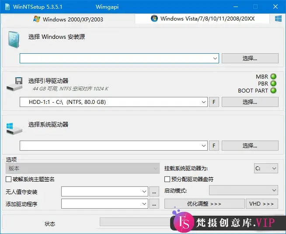Click the Wimgapi text in the title bar

click(x=107, y=7)
